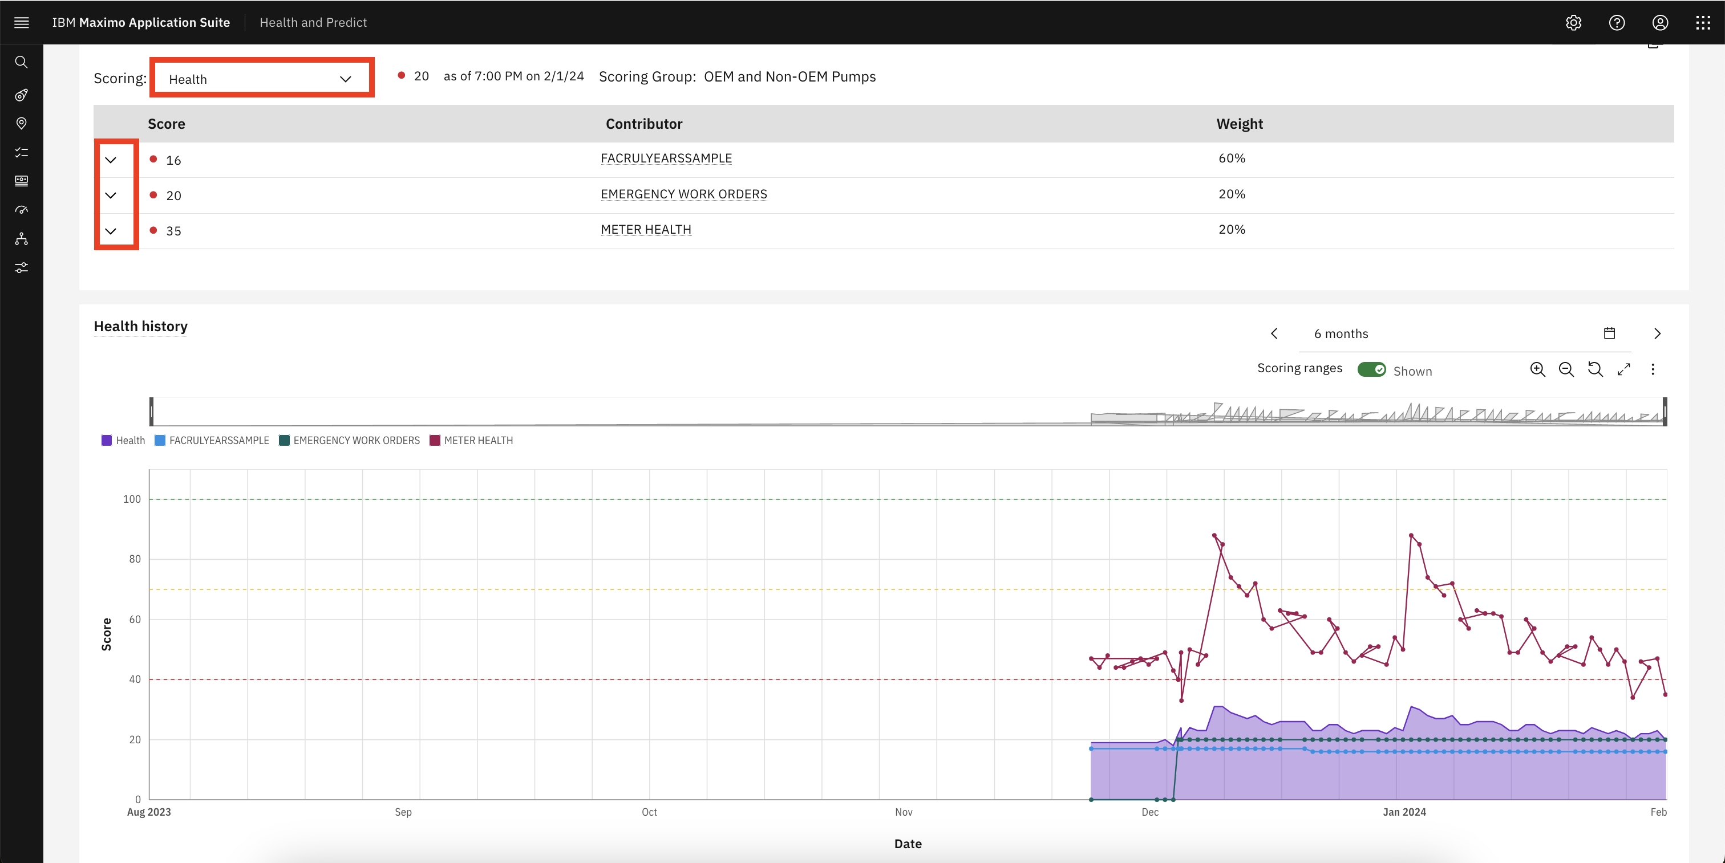Image resolution: width=1725 pixels, height=863 pixels.
Task: Go to next 6 months period
Action: 1657,333
